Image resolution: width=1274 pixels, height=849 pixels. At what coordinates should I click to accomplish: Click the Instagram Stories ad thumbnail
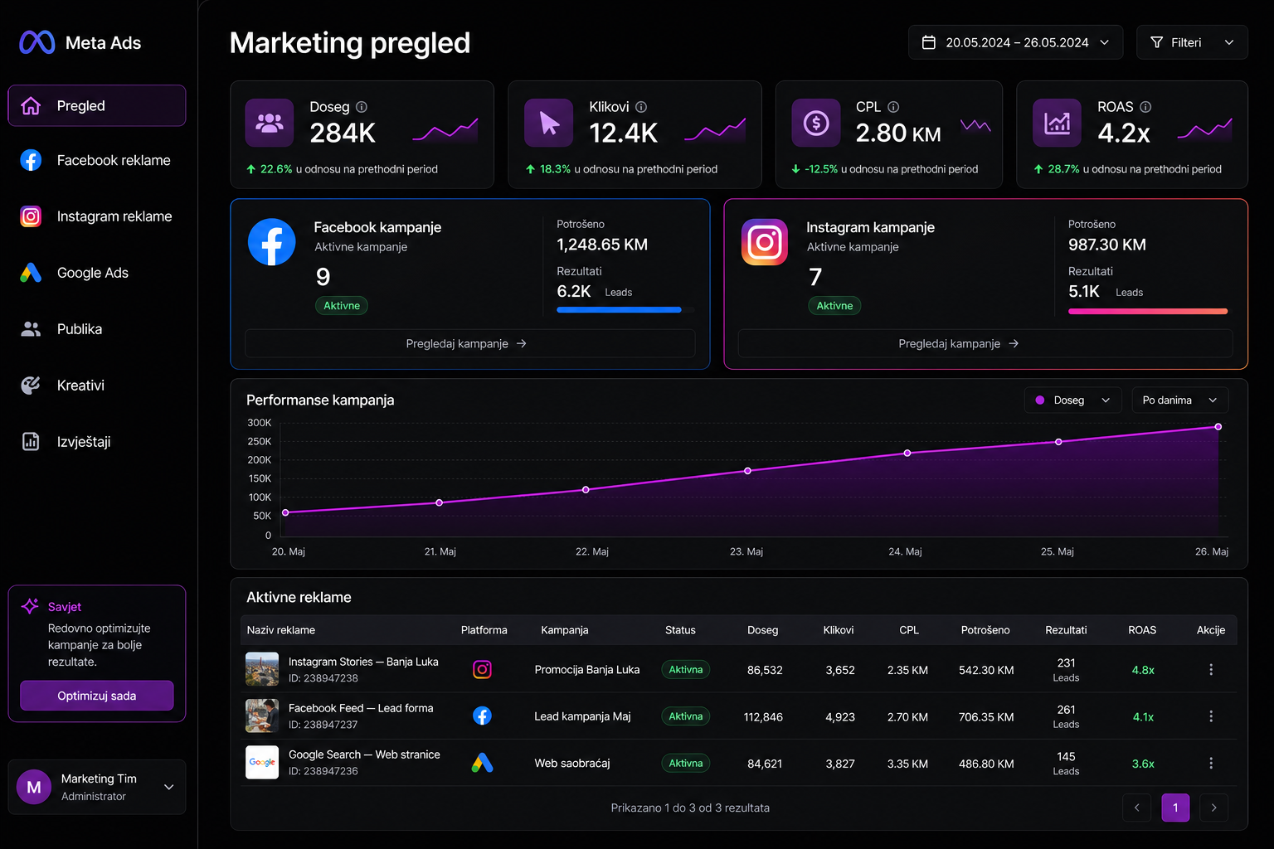click(262, 669)
